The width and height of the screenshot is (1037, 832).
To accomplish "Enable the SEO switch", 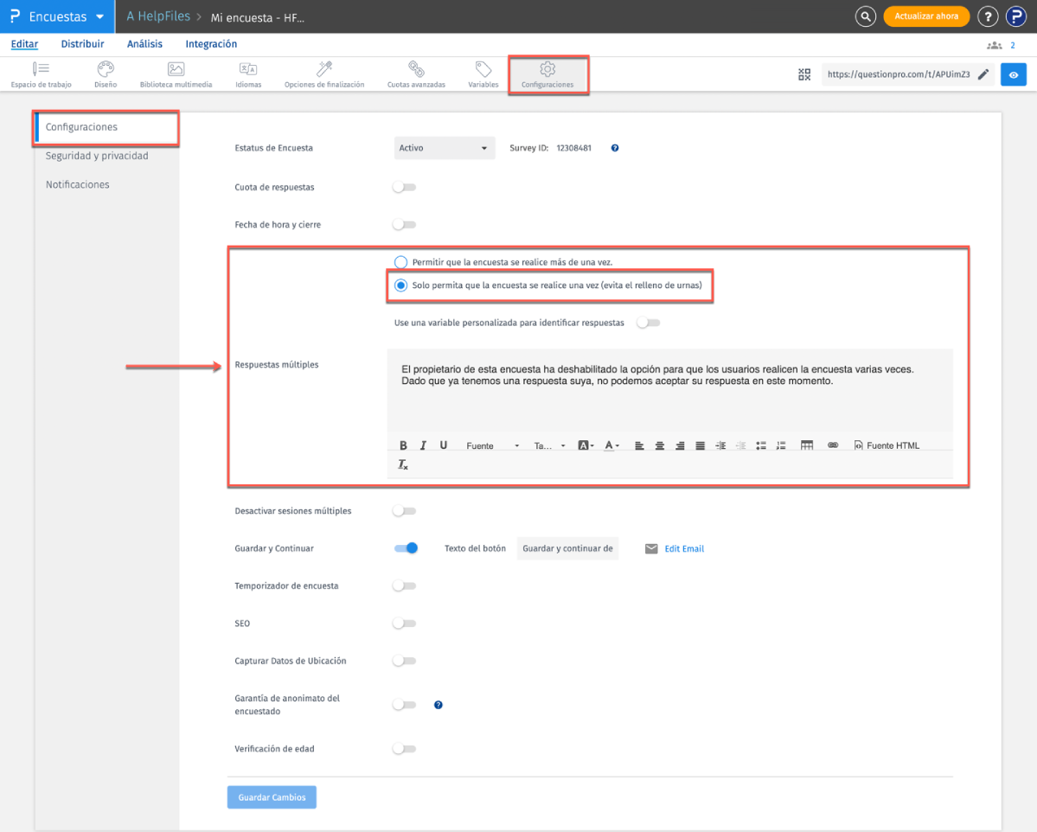I will pos(404,624).
